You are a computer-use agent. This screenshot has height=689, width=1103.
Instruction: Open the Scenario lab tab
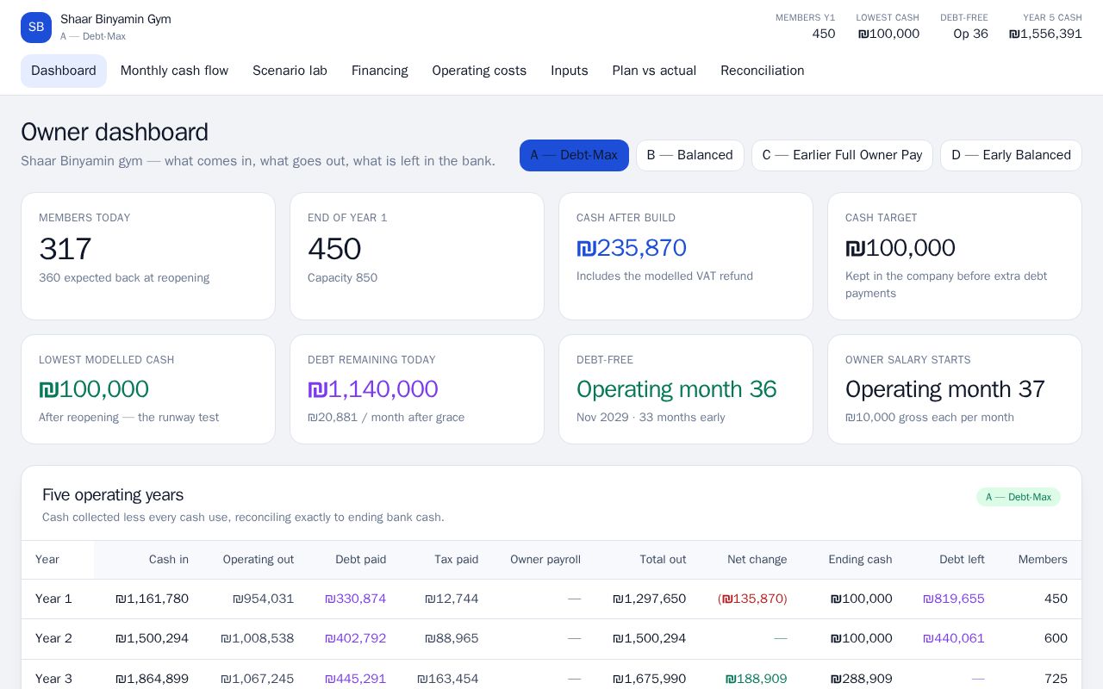pos(290,71)
